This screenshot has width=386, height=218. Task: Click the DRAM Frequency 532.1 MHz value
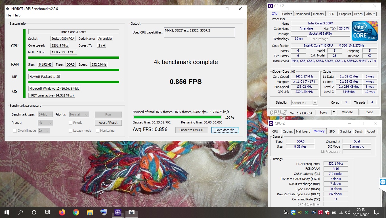tap(335, 163)
